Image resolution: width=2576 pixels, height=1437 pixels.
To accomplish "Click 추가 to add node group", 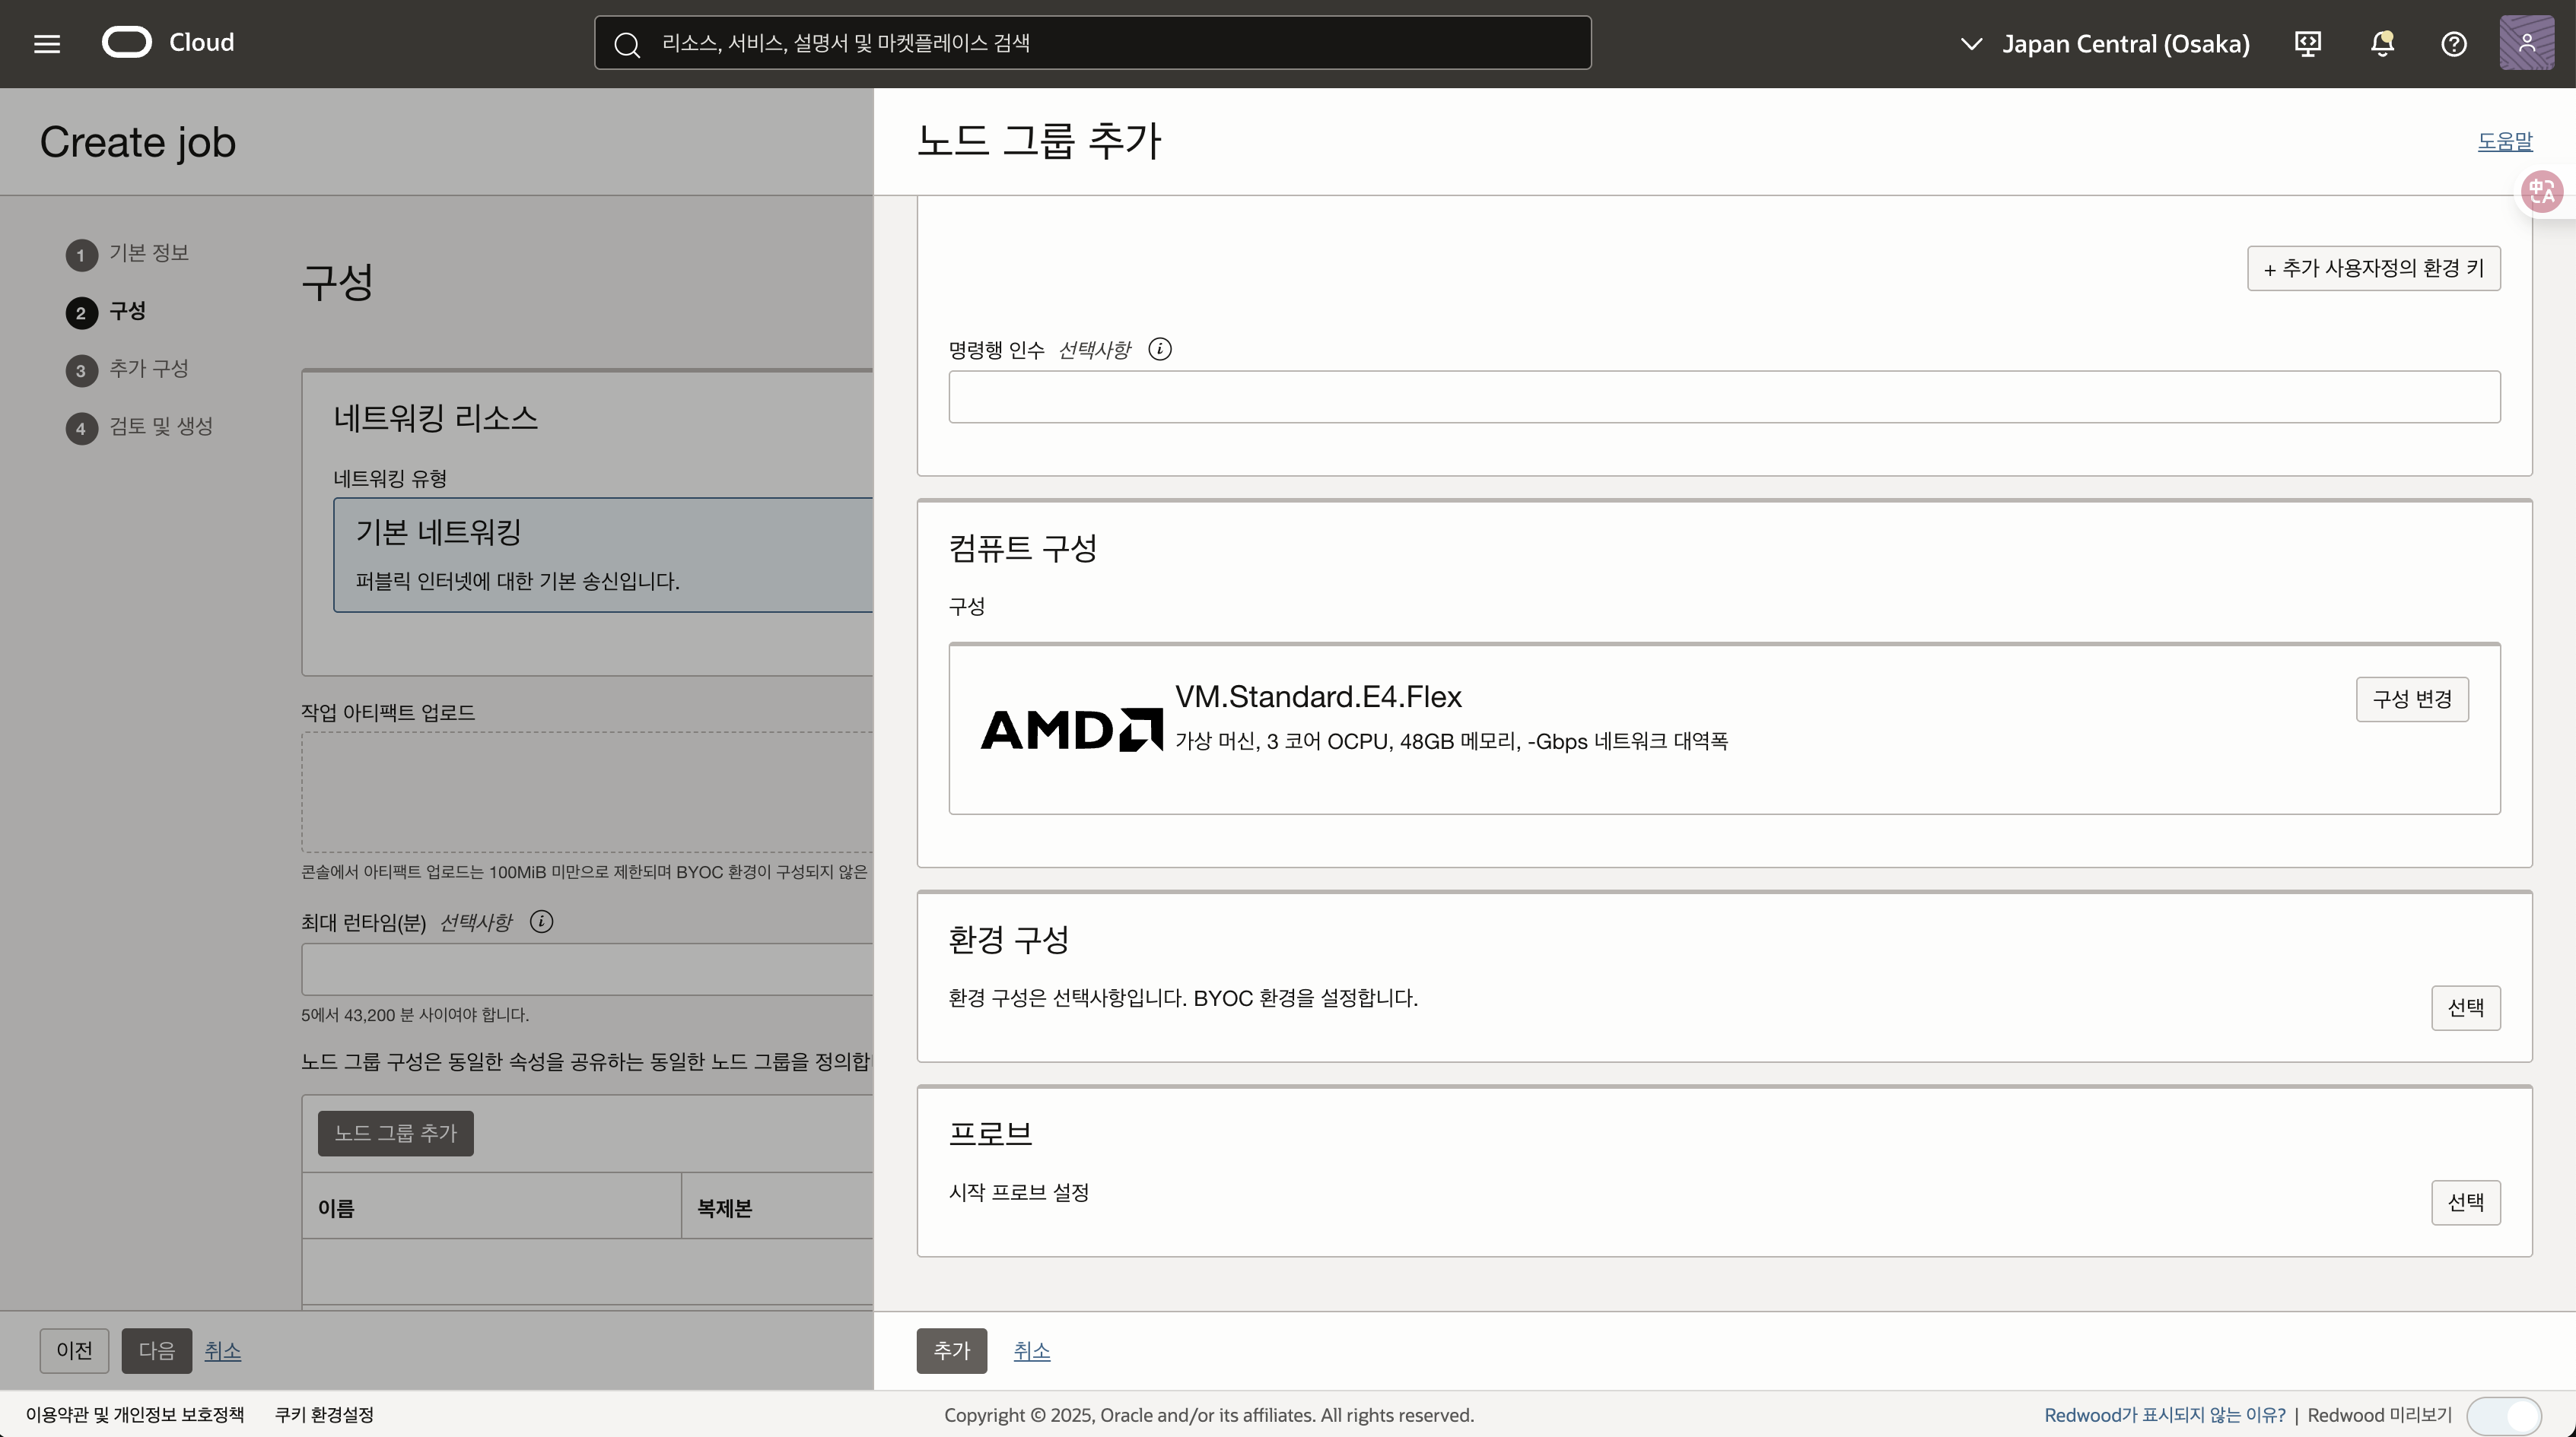I will (951, 1351).
